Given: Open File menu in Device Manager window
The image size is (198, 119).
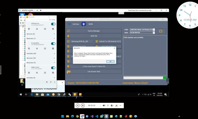Looking at the screenshot, I should pyautogui.click(x=21, y=20).
